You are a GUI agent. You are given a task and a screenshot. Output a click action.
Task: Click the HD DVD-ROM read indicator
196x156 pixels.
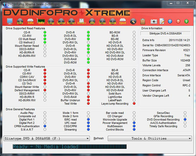134,59
